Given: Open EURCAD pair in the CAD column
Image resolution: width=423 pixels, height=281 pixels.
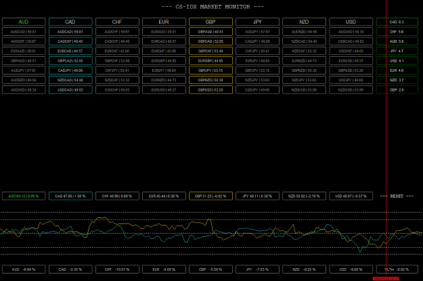Looking at the screenshot, I should [70, 51].
